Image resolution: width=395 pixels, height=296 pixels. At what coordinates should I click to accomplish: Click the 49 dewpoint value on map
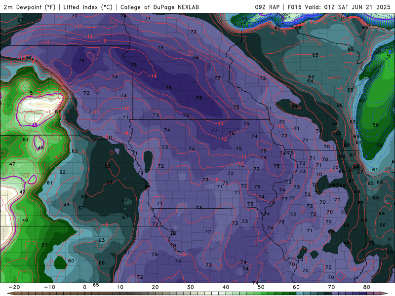coord(25,220)
